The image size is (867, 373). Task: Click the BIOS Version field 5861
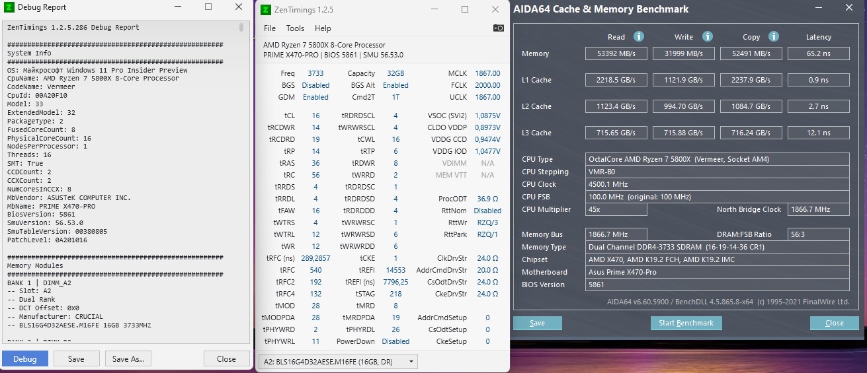click(718, 285)
